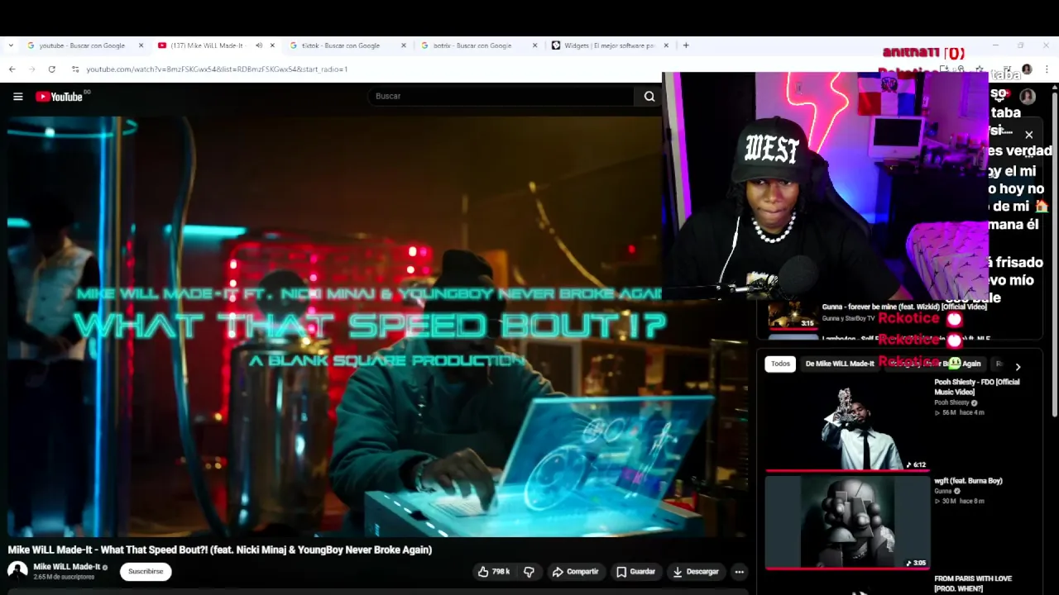Open site information icon in address bar
Viewport: 1059px width, 595px height.
click(x=75, y=69)
